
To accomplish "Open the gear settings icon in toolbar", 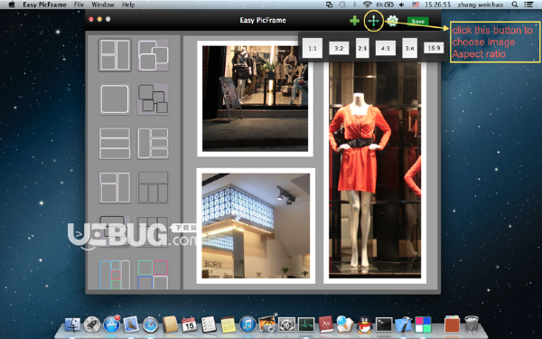I will click(x=392, y=21).
